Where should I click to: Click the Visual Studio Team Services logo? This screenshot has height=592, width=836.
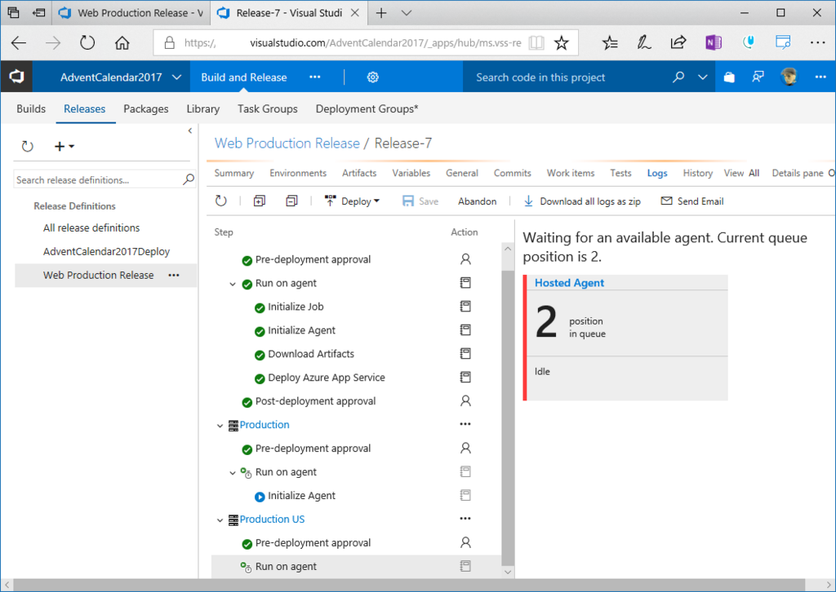[x=16, y=77]
